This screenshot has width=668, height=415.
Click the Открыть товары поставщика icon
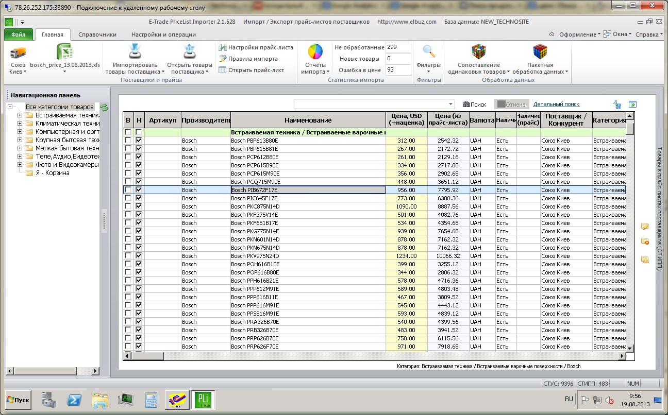[x=189, y=52]
